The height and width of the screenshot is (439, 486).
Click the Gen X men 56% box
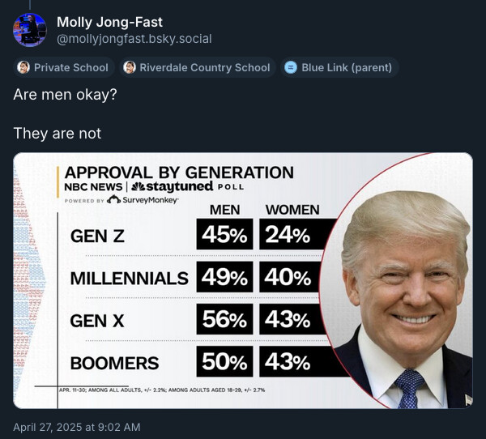point(224,319)
